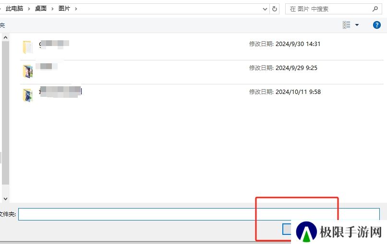The image size is (387, 244).
Task: Click the date text 2024/10/11 9:58
Action: (x=298, y=92)
